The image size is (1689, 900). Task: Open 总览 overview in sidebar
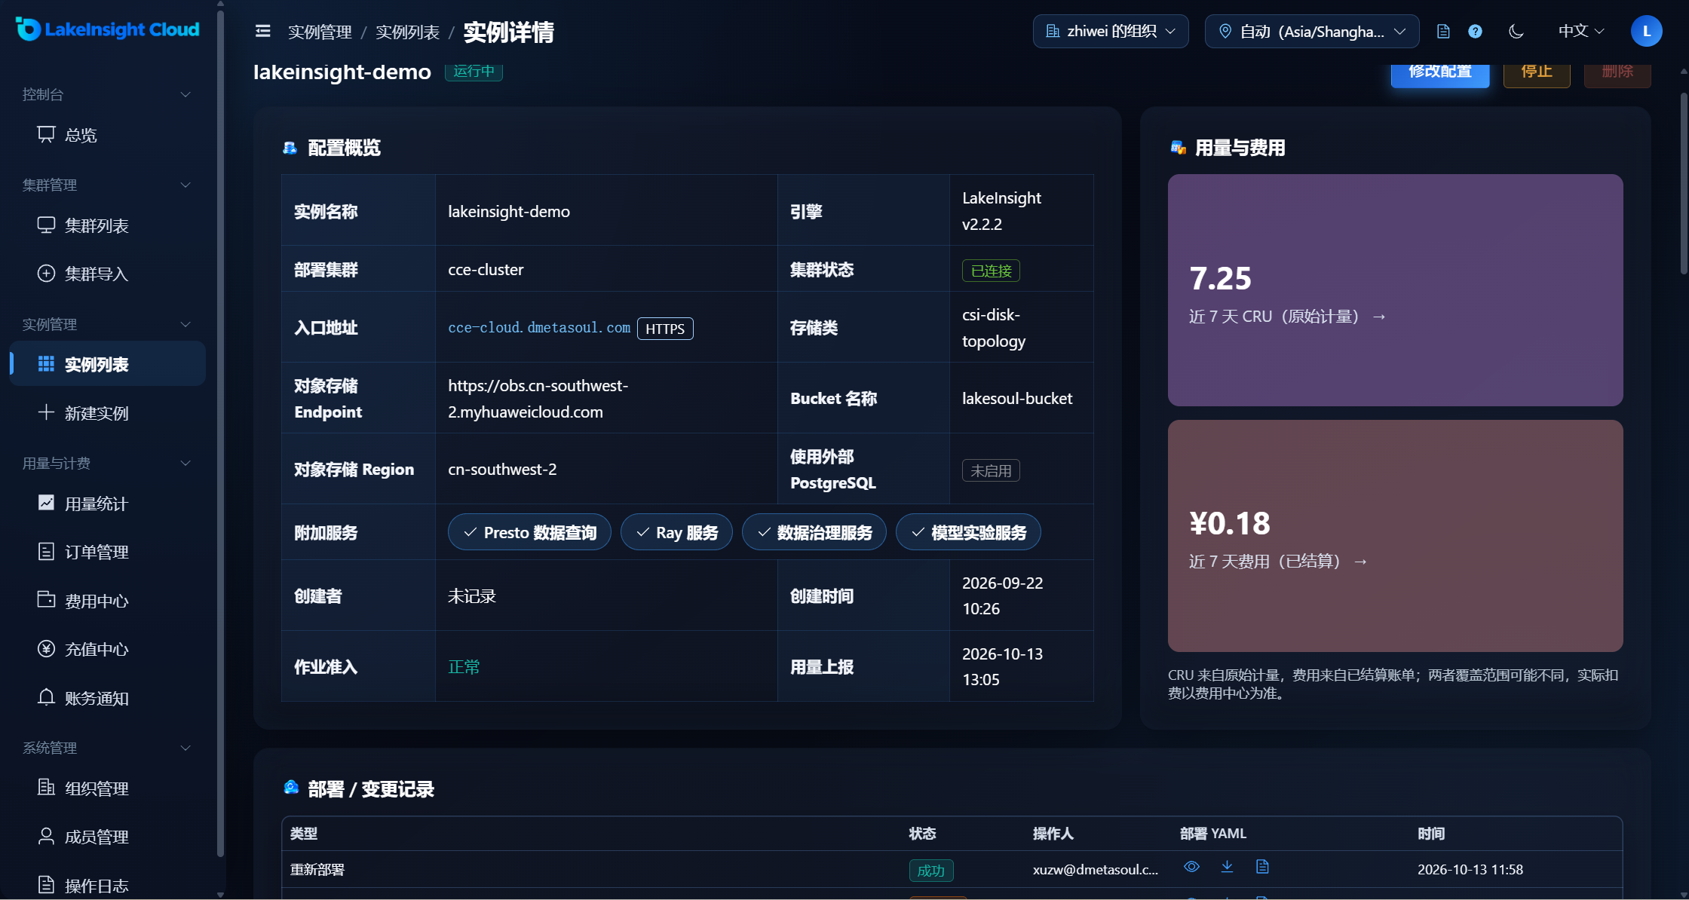[107, 135]
